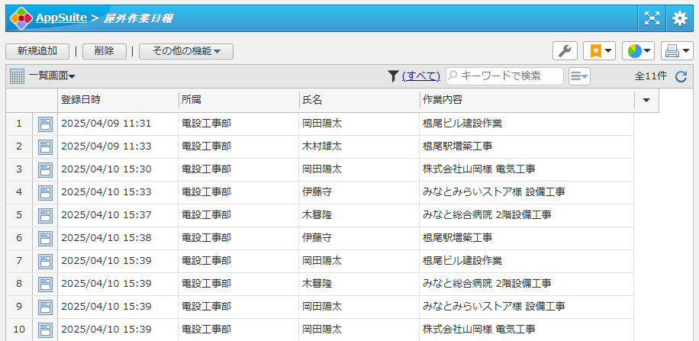Open search options dropdown beside keyword box
The height and width of the screenshot is (341, 699).
[x=580, y=76]
